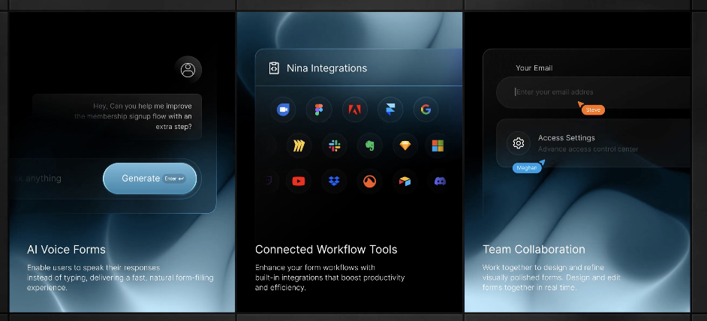
Task: Open the YouTube integration icon
Action: 299,181
